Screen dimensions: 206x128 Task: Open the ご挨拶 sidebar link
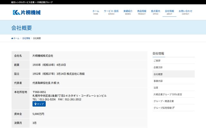173,60
